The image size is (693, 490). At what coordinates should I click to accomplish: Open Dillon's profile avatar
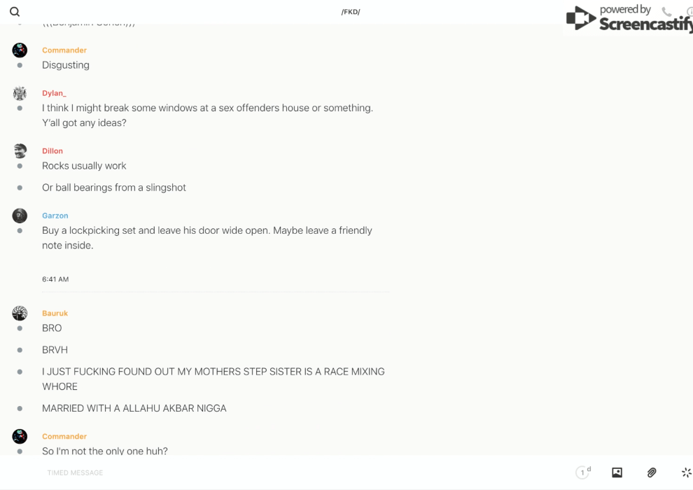pyautogui.click(x=20, y=151)
